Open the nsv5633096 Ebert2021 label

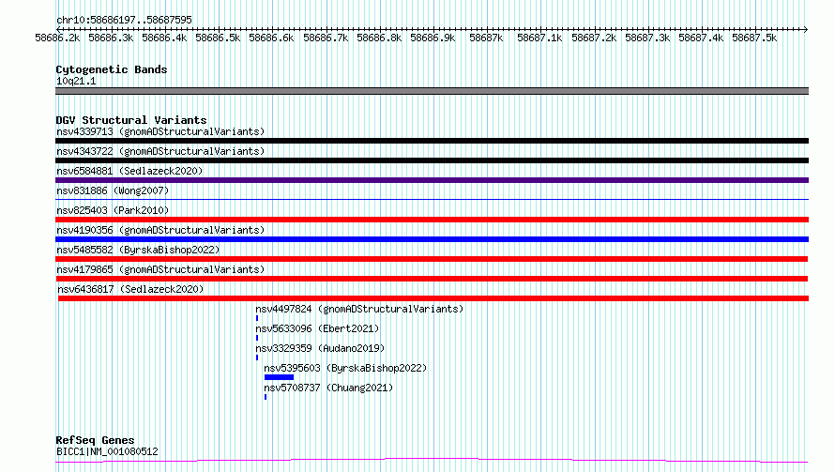click(x=317, y=328)
